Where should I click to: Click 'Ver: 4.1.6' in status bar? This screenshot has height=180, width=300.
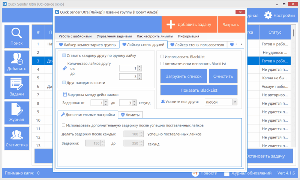coord(286,173)
